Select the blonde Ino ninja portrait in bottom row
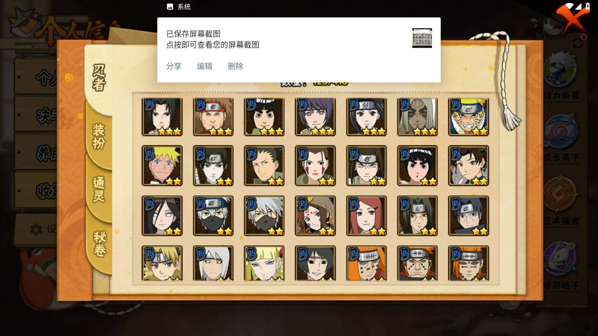The width and height of the screenshot is (598, 336). click(264, 263)
